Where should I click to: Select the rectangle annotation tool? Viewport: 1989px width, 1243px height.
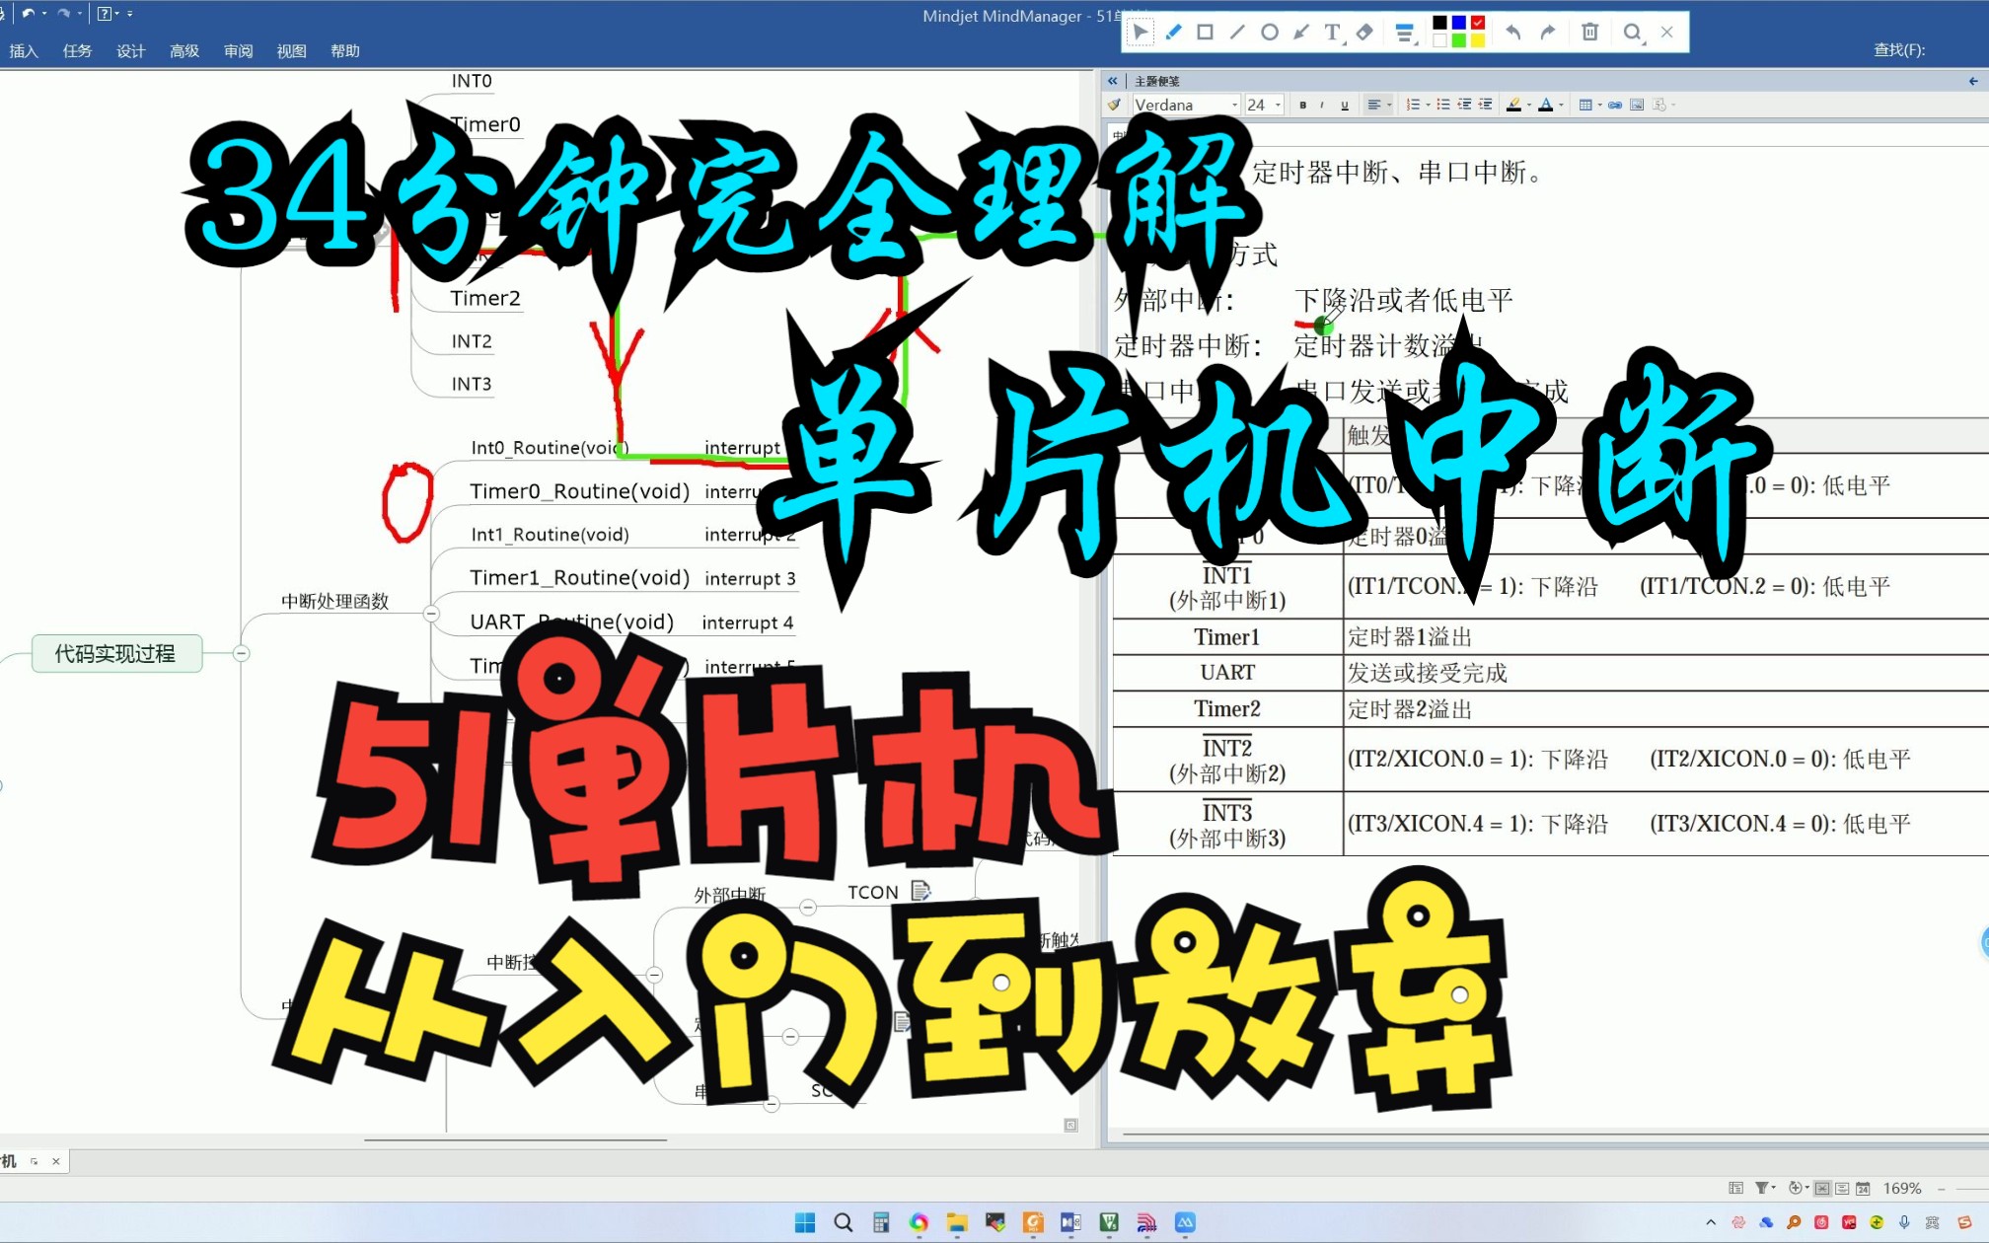[1206, 33]
